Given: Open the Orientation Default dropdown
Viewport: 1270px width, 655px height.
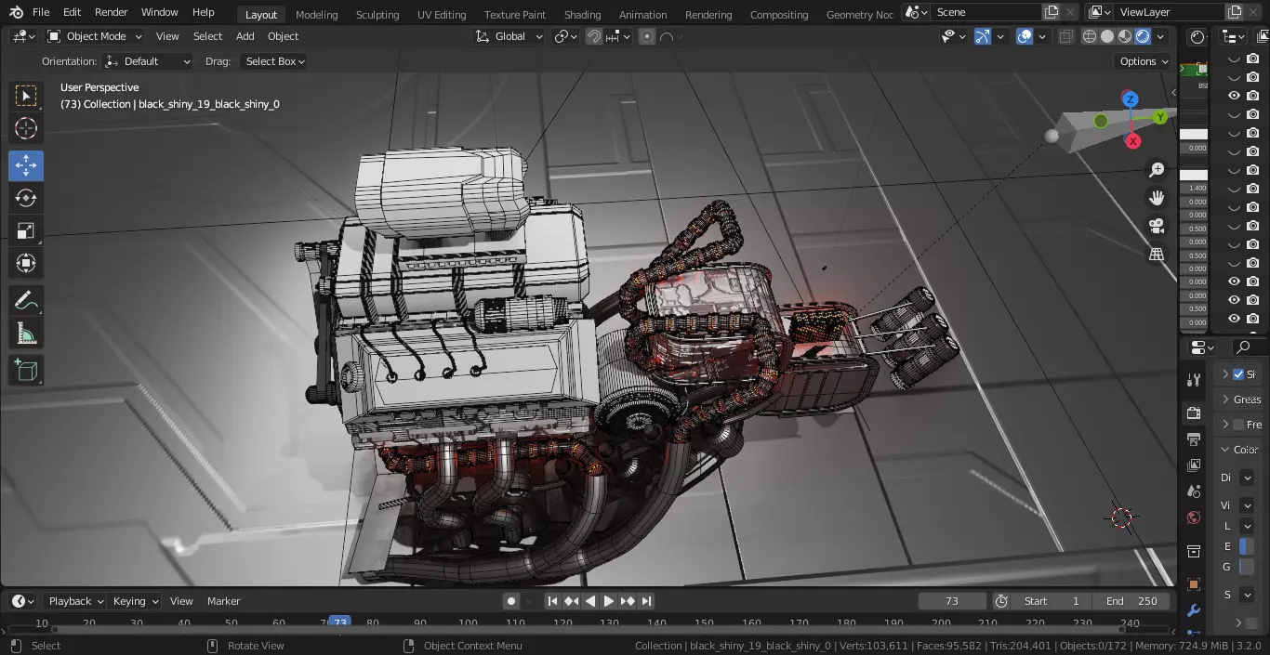Looking at the screenshot, I should tap(148, 61).
